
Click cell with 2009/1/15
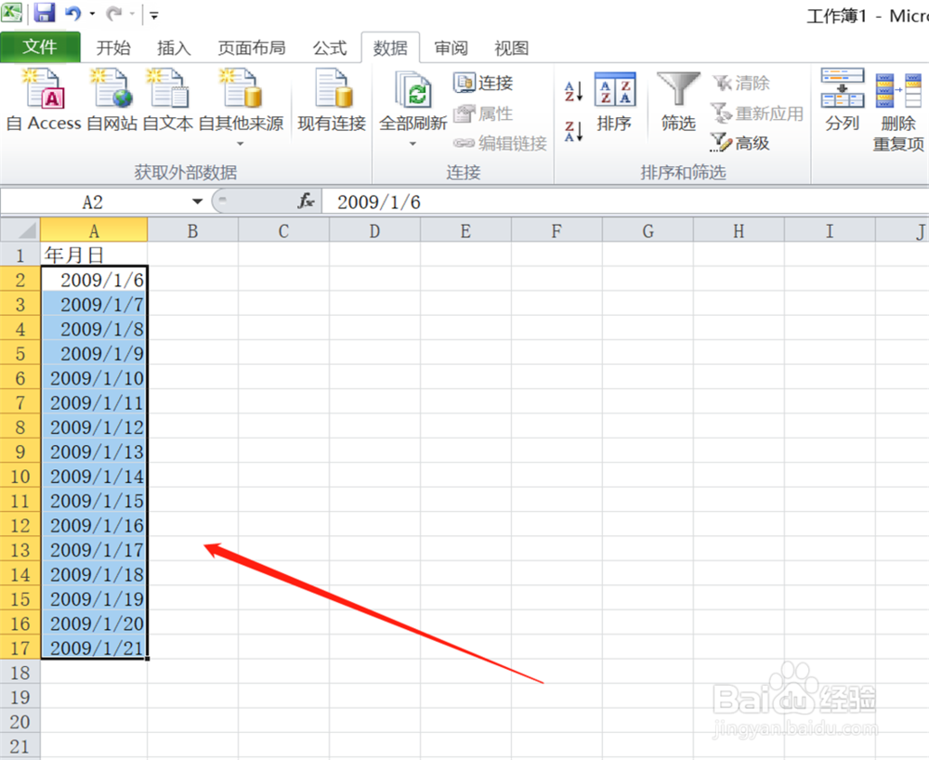click(94, 501)
